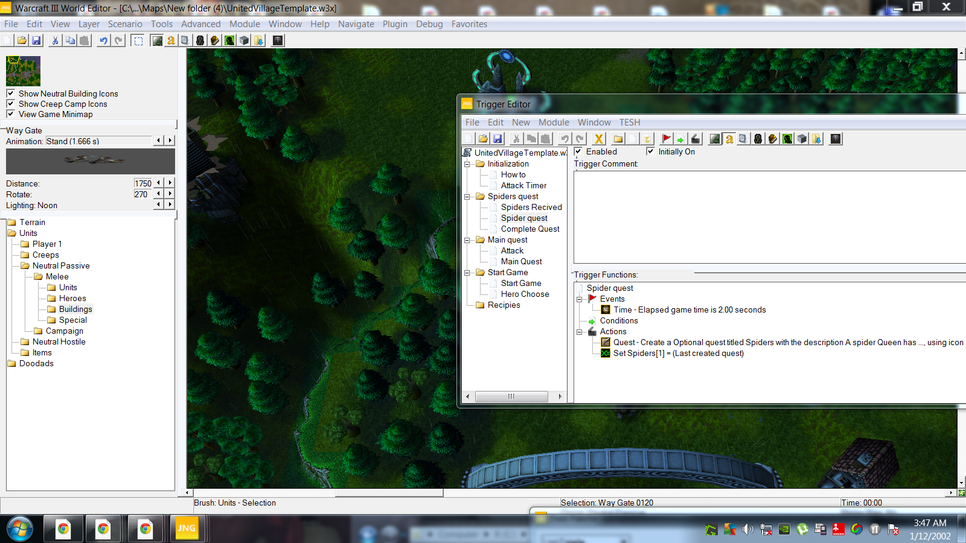The height and width of the screenshot is (543, 966).
Task: Add a new condition with the green arrow icon
Action: tap(680, 139)
